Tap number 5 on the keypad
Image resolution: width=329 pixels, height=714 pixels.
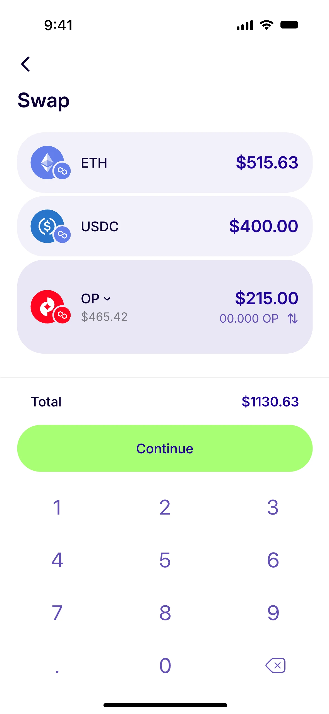(165, 560)
